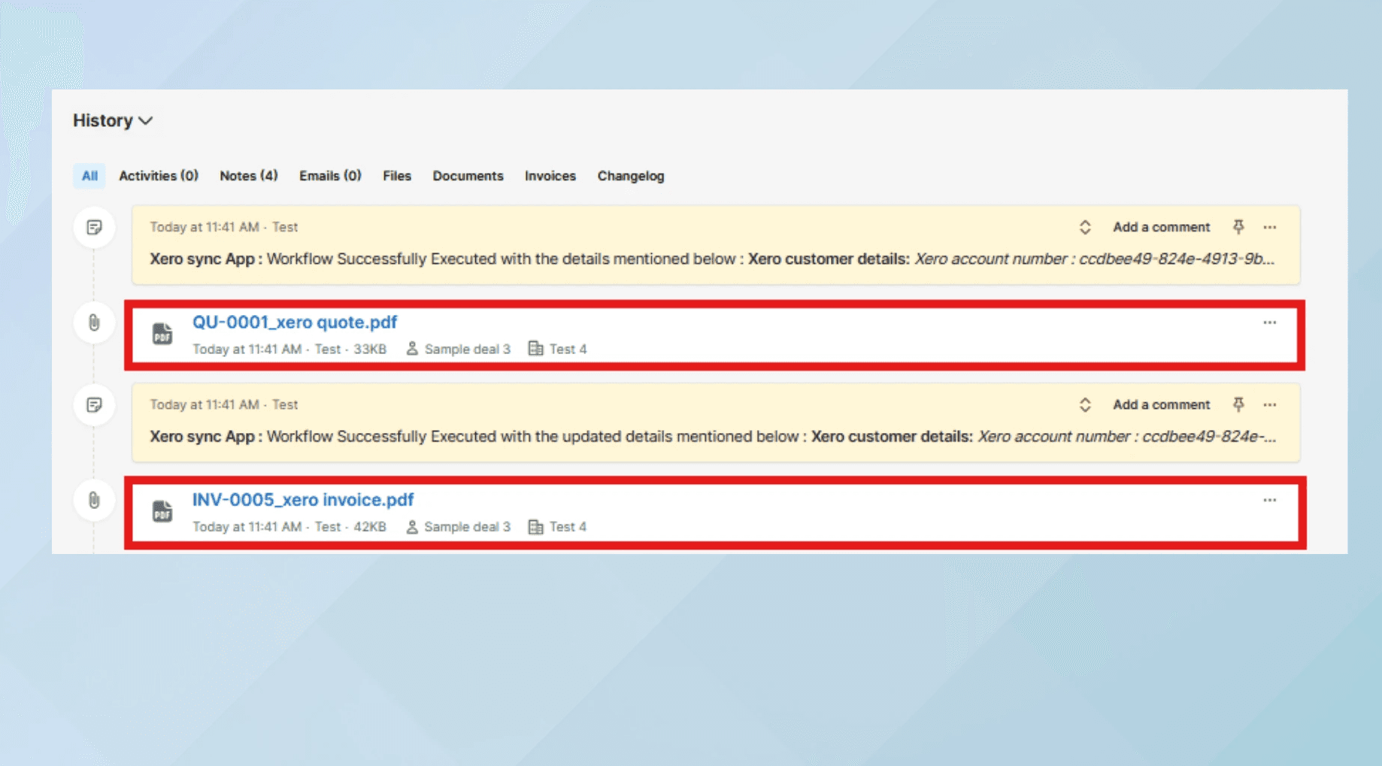Show the Changelog tab
The image size is (1382, 766).
(631, 176)
